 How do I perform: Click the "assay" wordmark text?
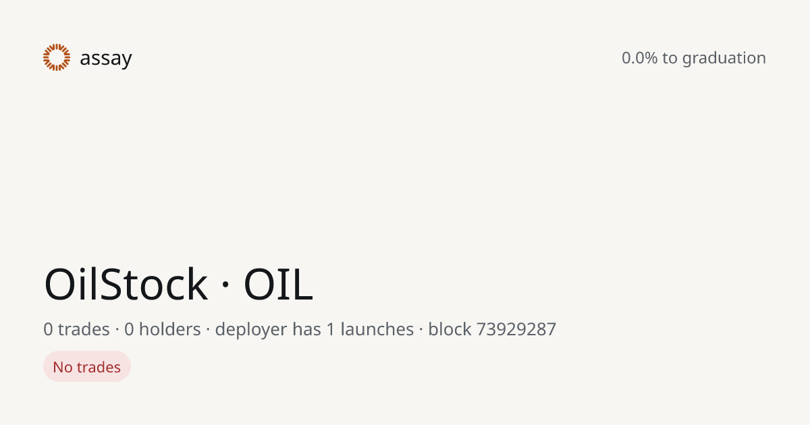pos(106,59)
